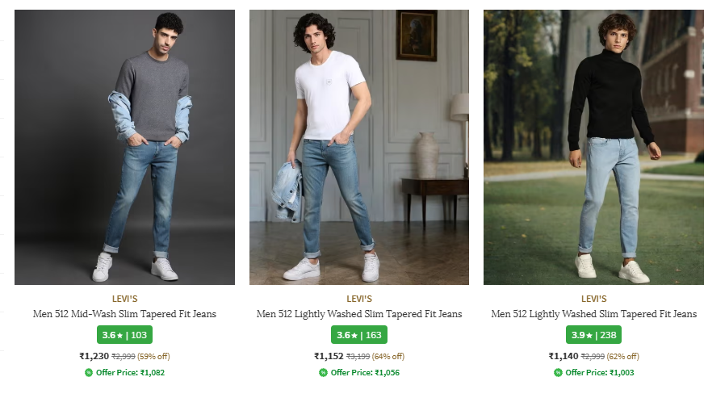
Task: Click the green offer icon beside ₹1,003
Action: click(x=558, y=373)
